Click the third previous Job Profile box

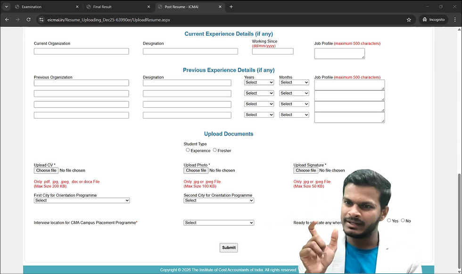(349, 106)
